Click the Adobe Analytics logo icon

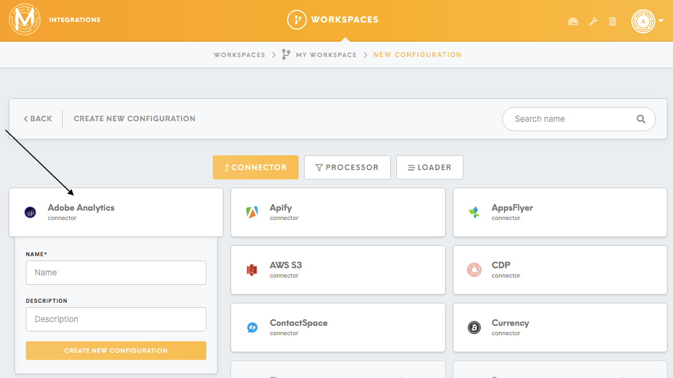30,212
